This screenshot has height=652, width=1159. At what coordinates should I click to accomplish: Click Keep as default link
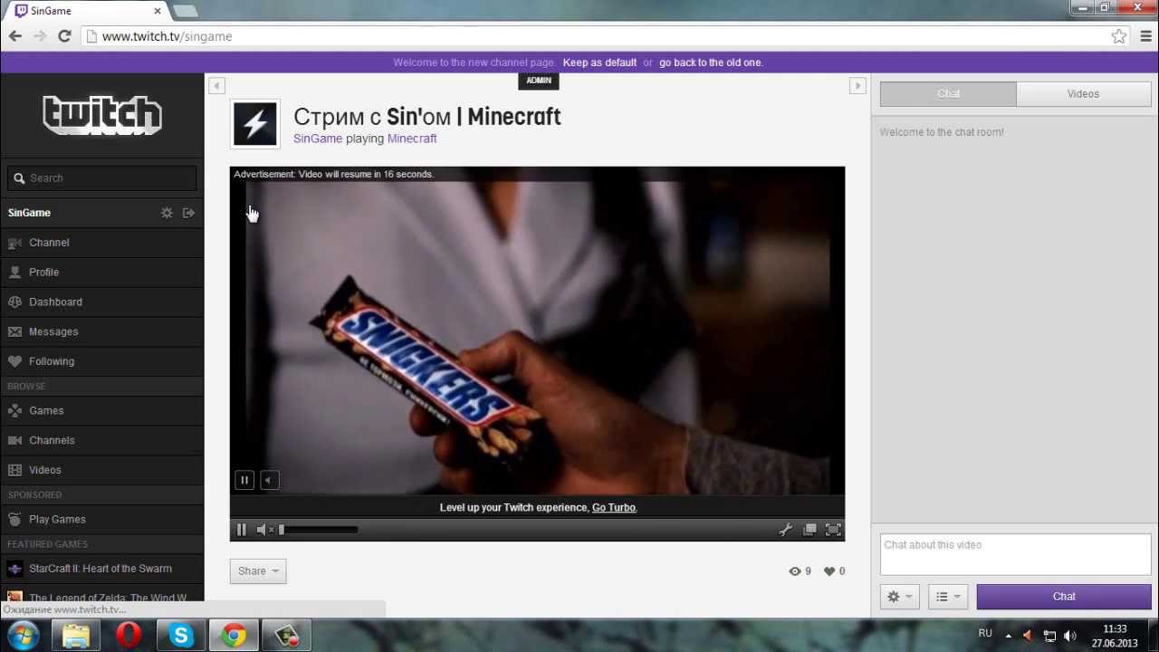click(599, 62)
